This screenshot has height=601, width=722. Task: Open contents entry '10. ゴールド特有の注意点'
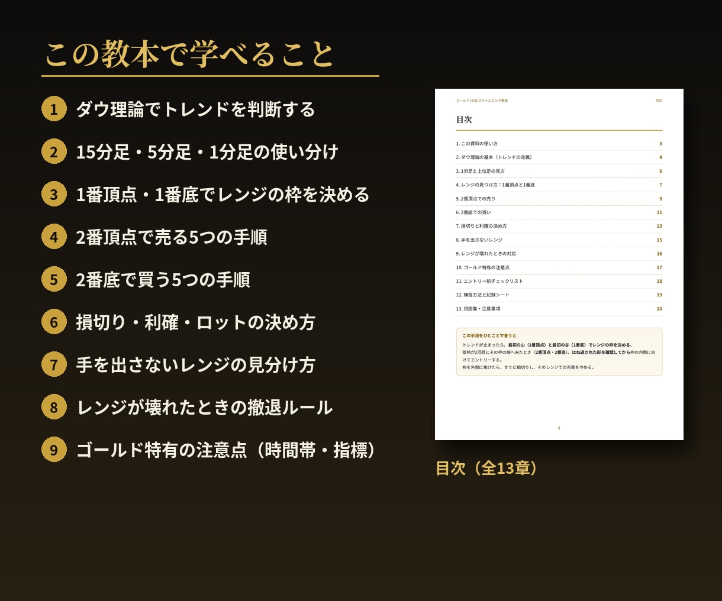pyautogui.click(x=483, y=267)
